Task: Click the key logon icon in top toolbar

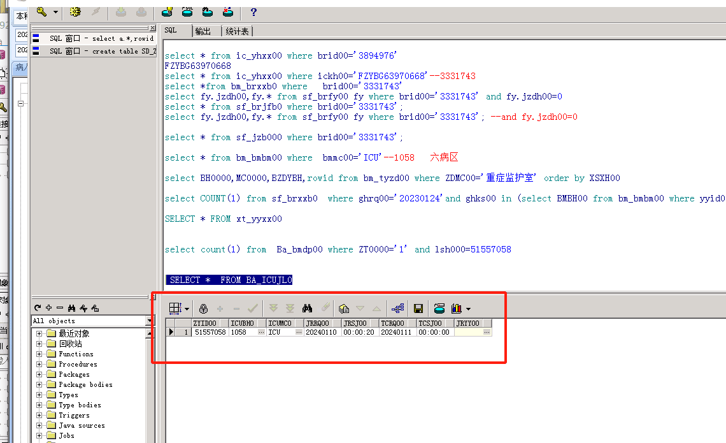Action: (x=42, y=12)
